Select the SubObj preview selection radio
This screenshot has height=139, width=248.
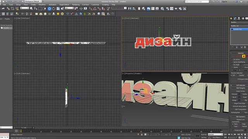coord(238,76)
